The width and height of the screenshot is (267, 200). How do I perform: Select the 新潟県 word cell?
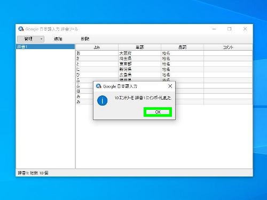(x=139, y=69)
